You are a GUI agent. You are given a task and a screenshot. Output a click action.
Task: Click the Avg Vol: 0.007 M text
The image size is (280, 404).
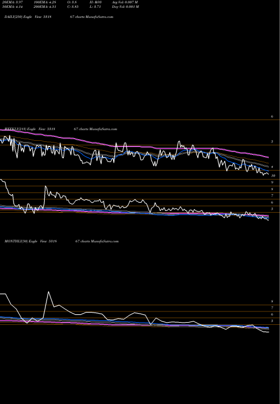(125, 2)
